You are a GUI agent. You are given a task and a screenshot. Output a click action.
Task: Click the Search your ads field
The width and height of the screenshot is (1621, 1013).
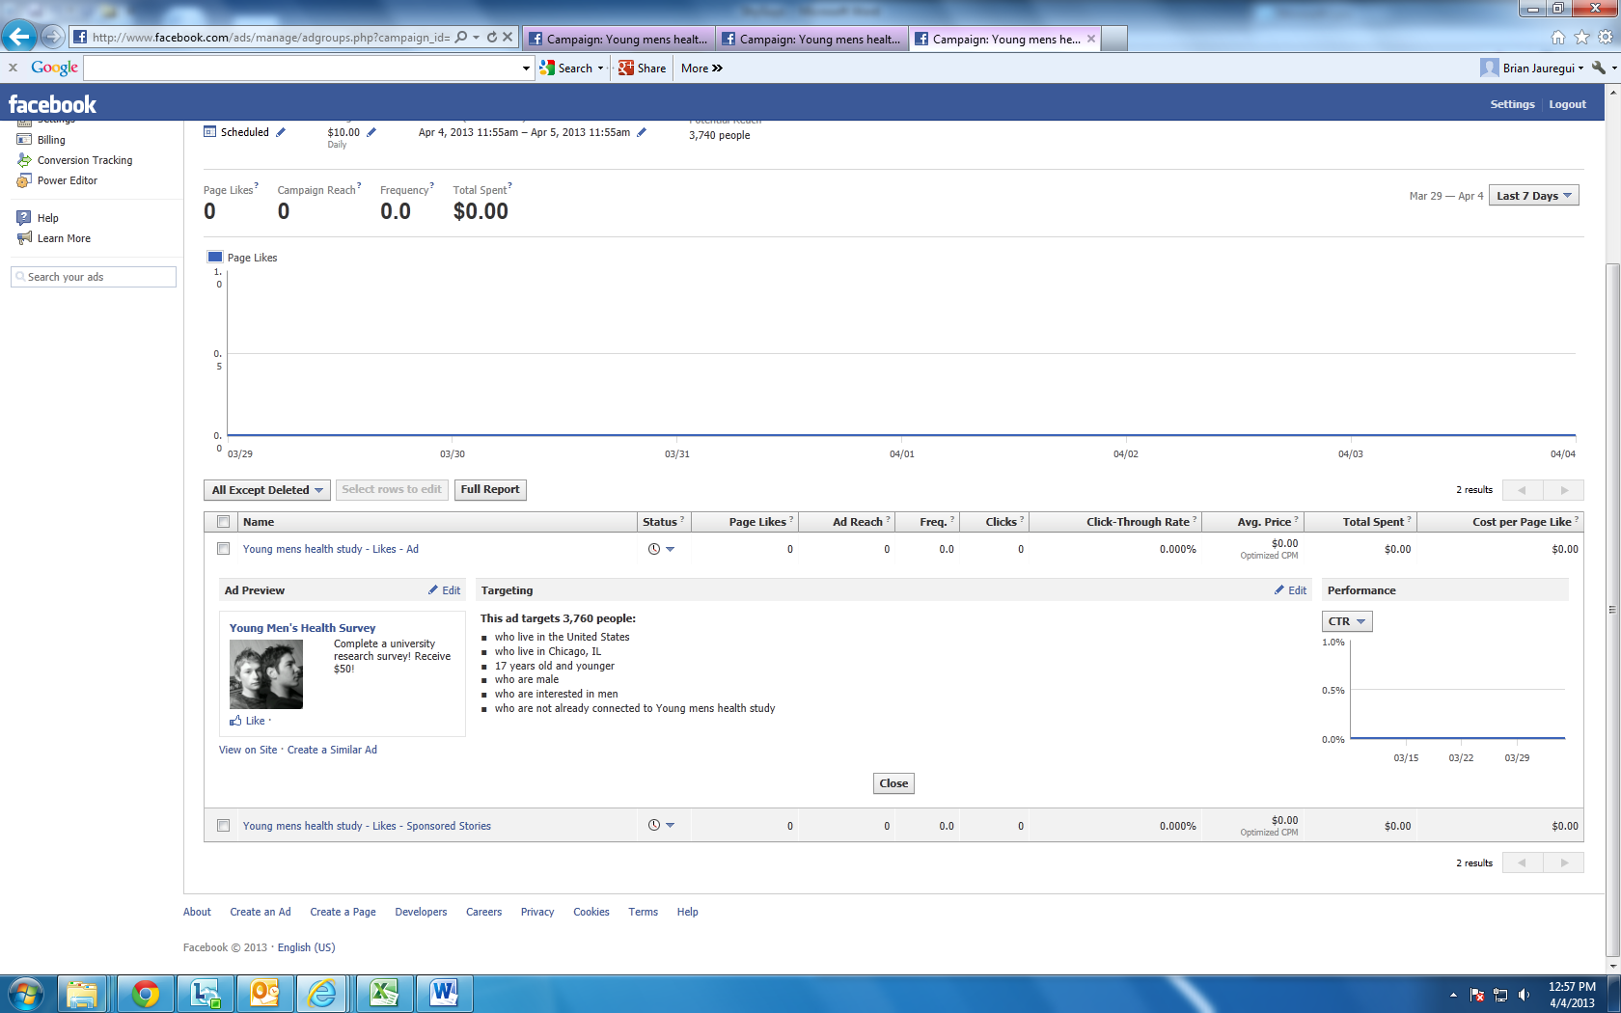click(94, 277)
